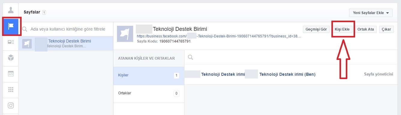
Task: Open the Apps grid icon in the sidebar
Action: click(11, 89)
